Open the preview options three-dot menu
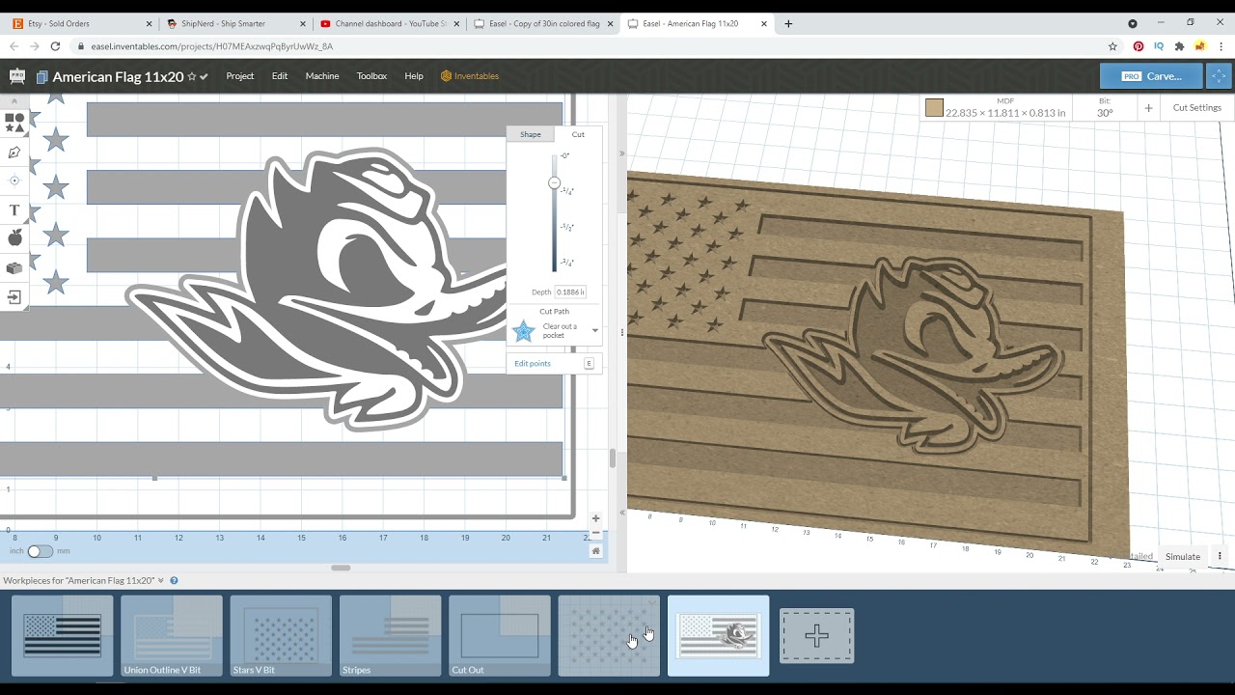1235x695 pixels. [x=1220, y=556]
